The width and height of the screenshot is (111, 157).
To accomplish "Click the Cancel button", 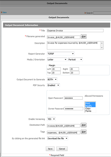I will click(x=62, y=149).
